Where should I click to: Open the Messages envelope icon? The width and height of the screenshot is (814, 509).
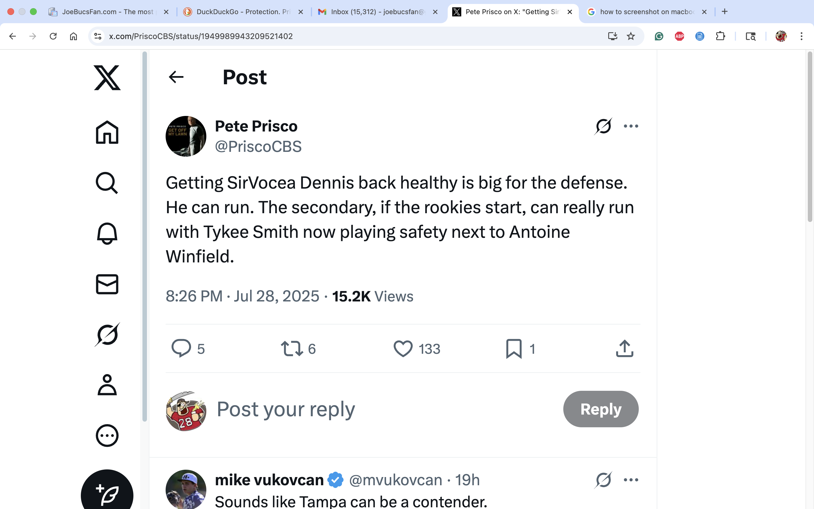click(x=107, y=284)
